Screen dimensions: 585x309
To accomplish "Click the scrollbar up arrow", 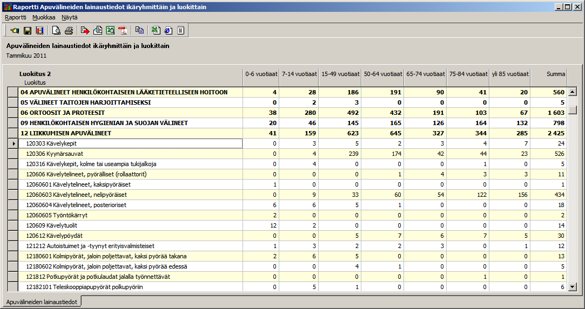I will pyautogui.click(x=573, y=92).
